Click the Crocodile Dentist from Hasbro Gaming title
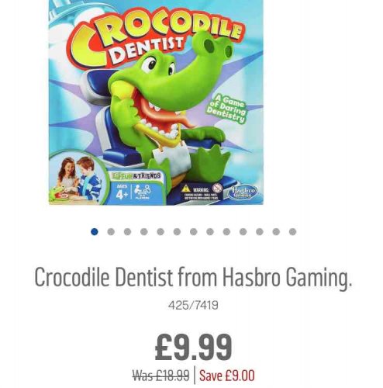The image size is (383, 388). pos(193,279)
